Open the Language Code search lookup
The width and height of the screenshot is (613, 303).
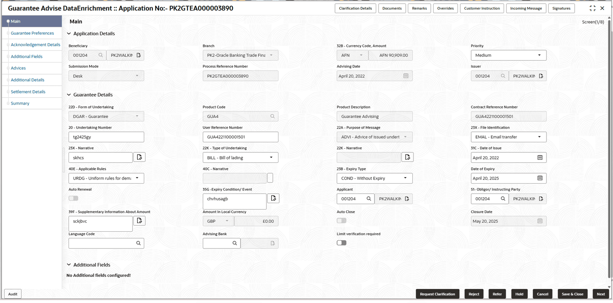coord(139,243)
